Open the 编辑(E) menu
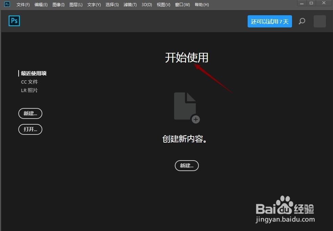 (41, 5)
